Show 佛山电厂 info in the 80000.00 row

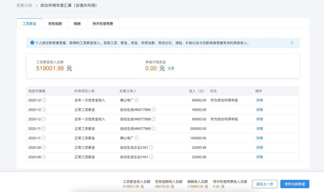point(136,100)
